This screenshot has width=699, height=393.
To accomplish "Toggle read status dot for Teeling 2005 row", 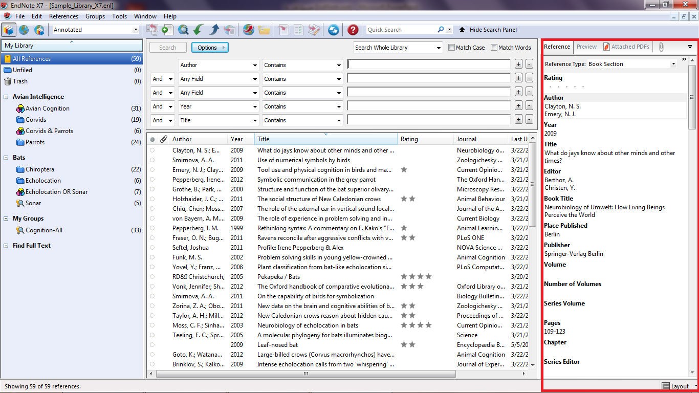I will 152,335.
